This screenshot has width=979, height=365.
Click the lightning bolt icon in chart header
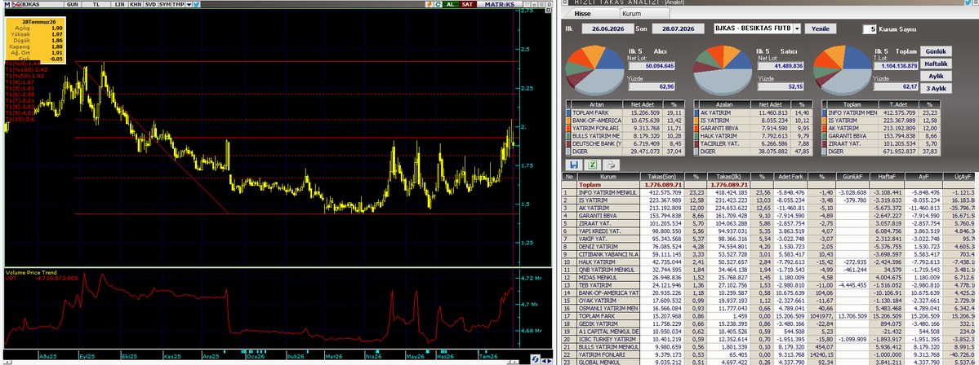(429, 4)
